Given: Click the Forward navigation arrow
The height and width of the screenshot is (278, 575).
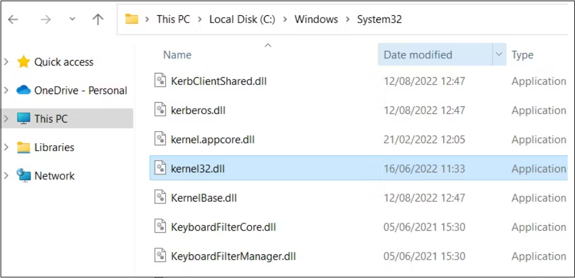Looking at the screenshot, I should (46, 19).
